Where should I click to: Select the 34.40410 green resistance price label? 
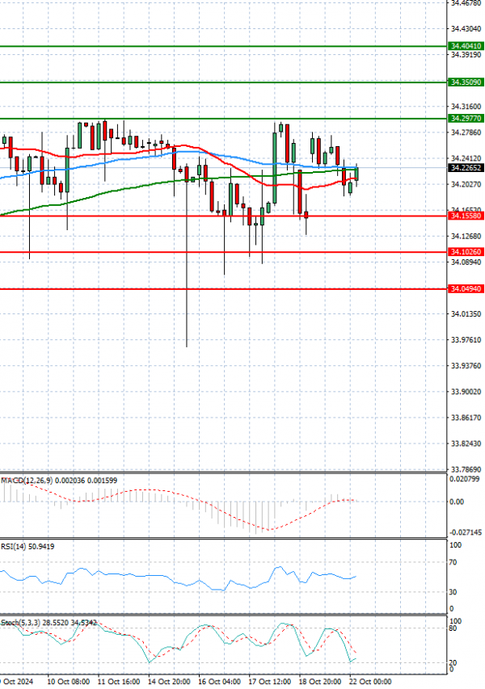[x=466, y=46]
